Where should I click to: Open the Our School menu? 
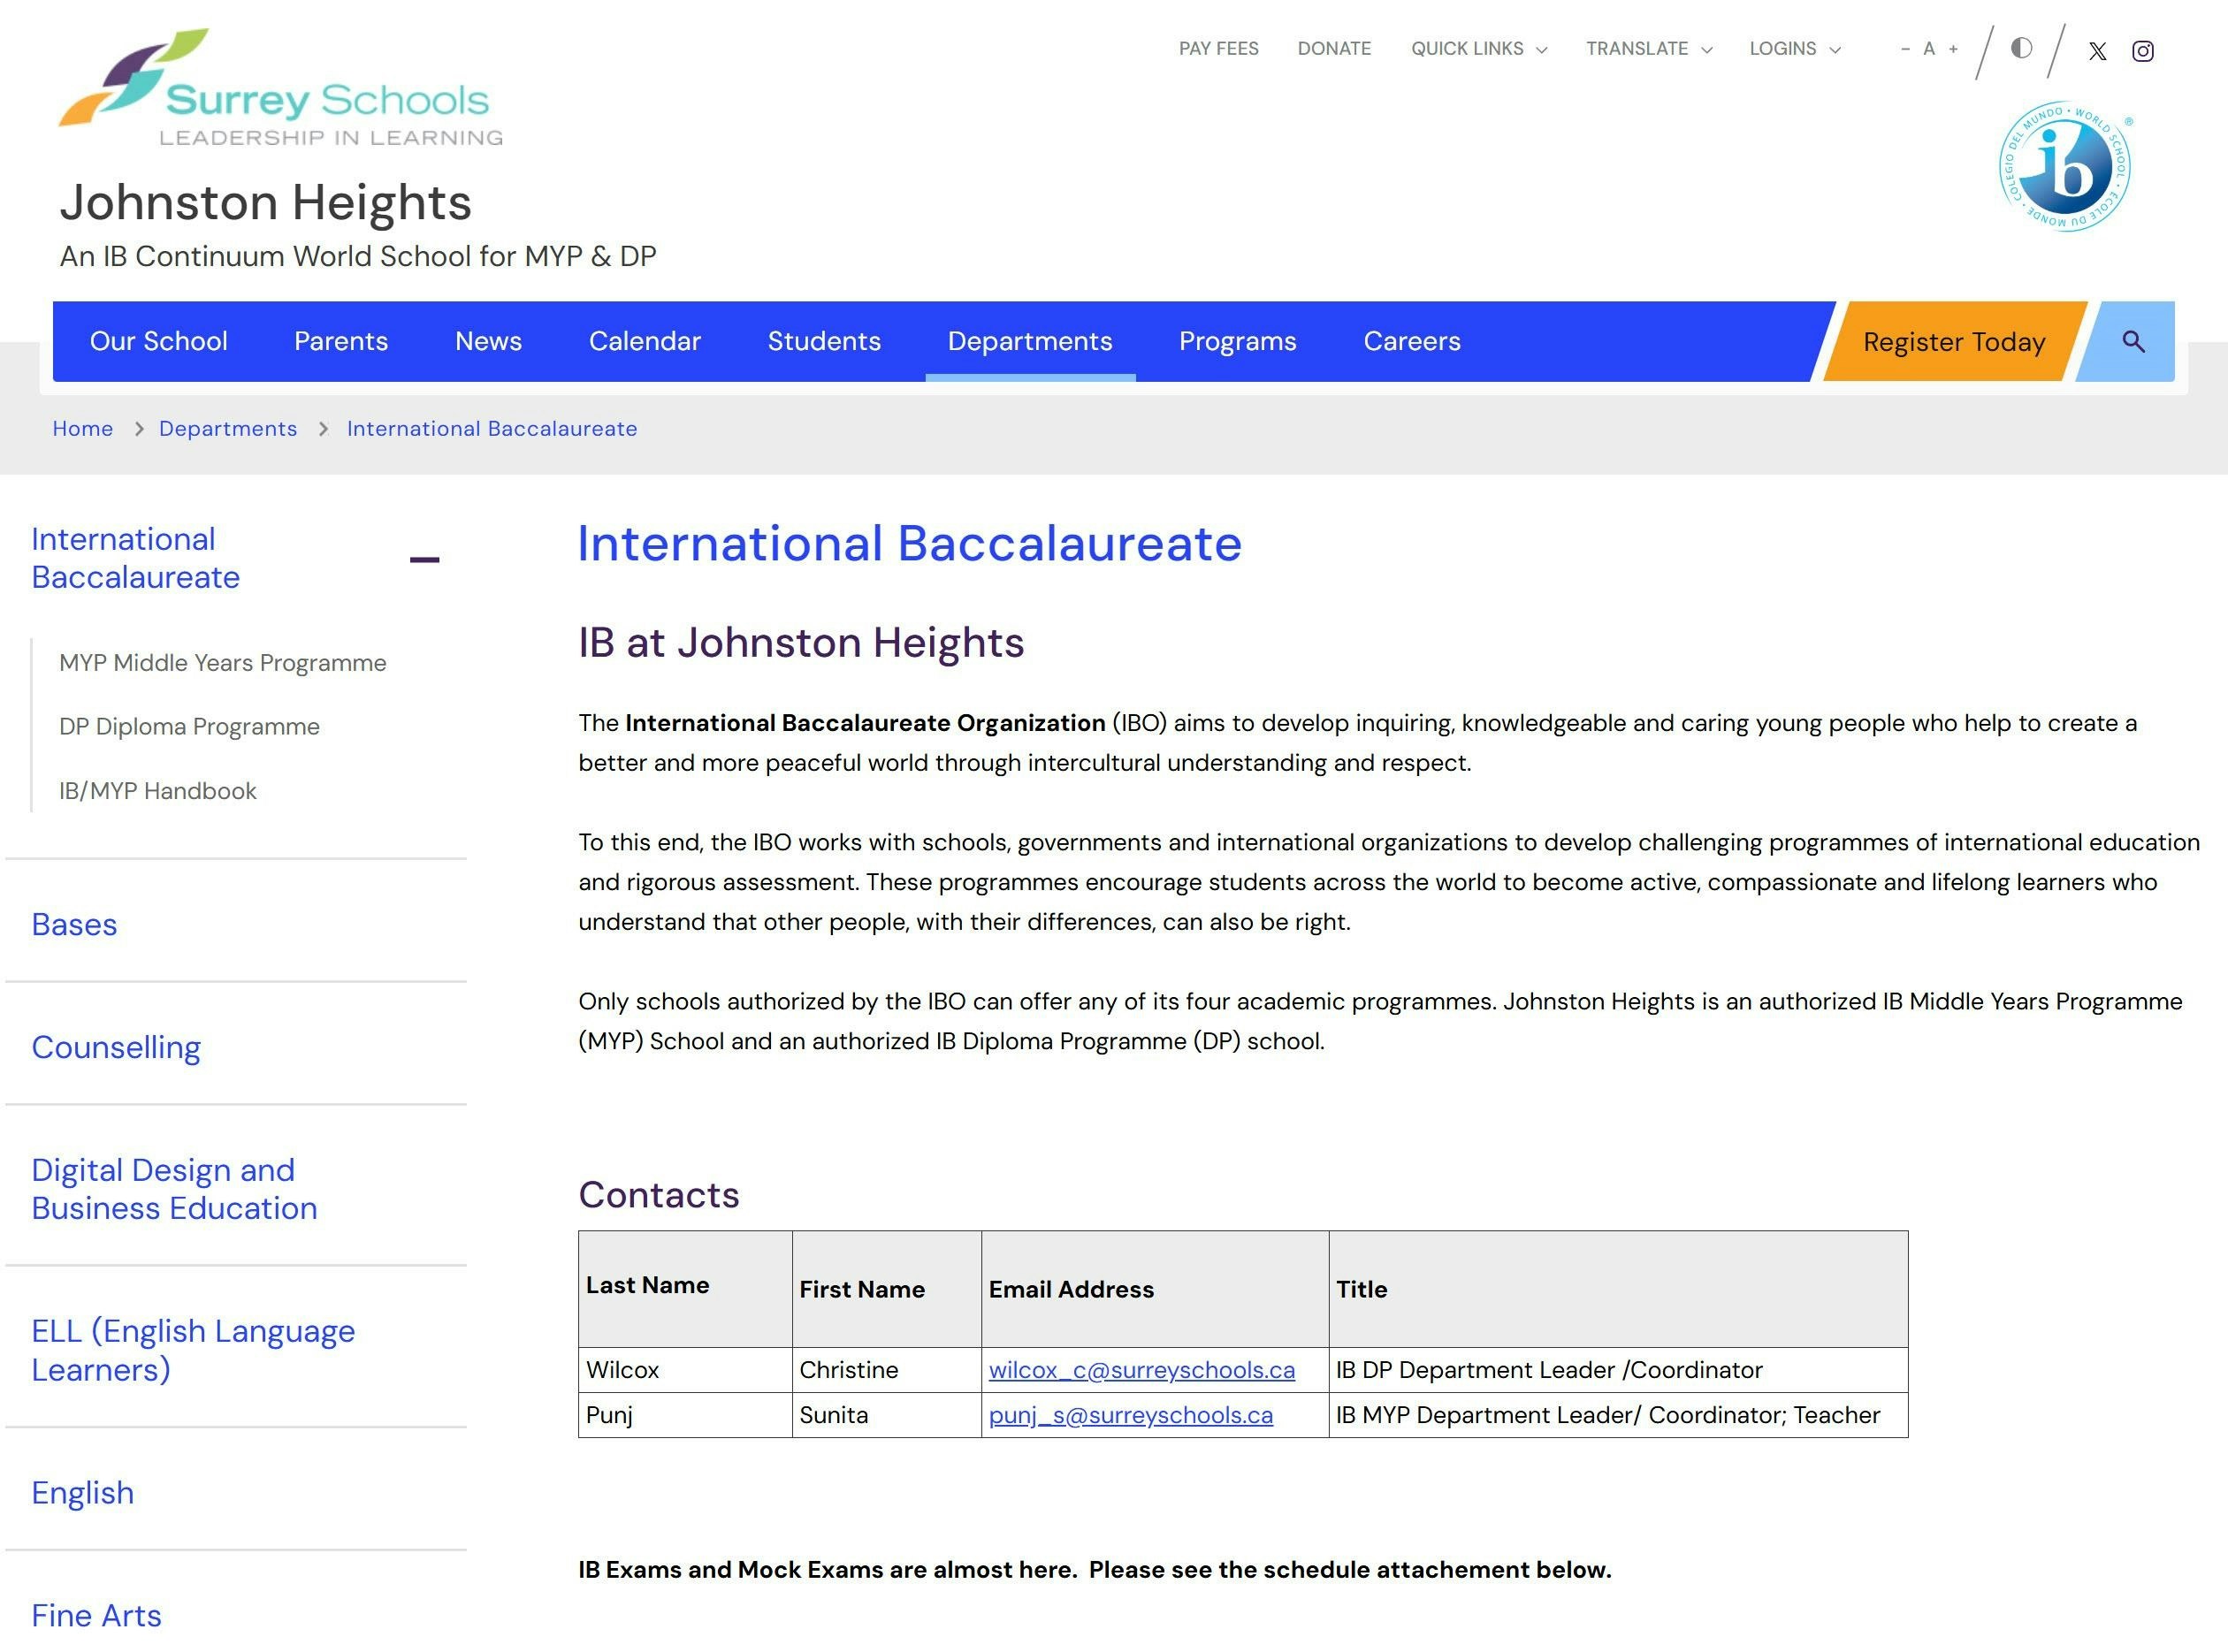(159, 341)
